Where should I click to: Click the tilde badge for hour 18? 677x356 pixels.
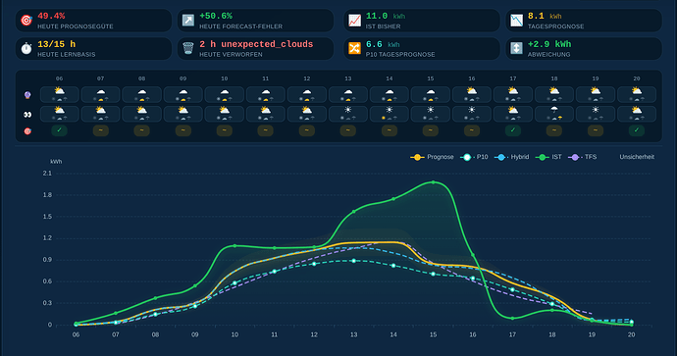click(554, 130)
